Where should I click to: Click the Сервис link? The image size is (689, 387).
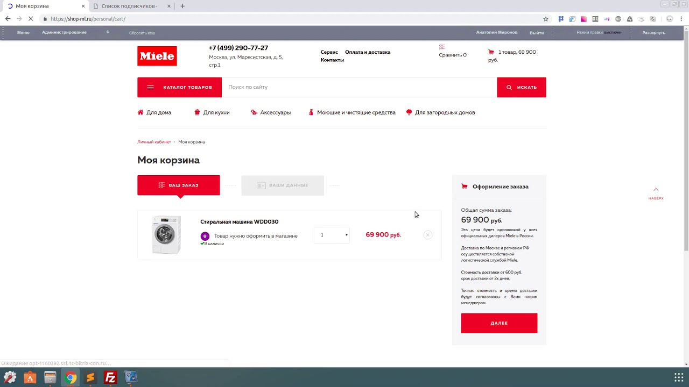pos(329,52)
